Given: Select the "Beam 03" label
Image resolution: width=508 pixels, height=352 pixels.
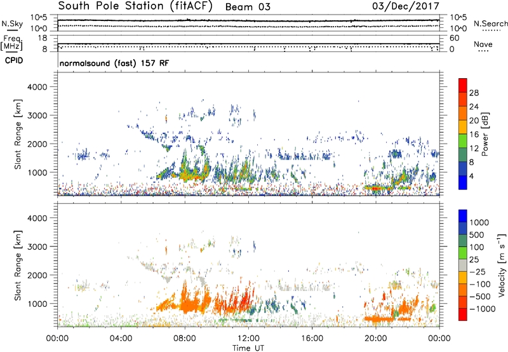Looking at the screenshot, I should pos(248,7).
